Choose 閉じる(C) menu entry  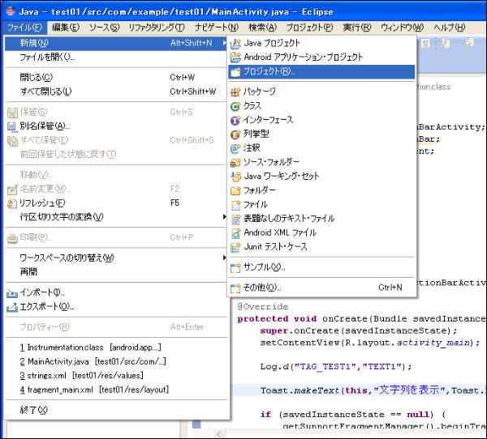[x=116, y=77]
